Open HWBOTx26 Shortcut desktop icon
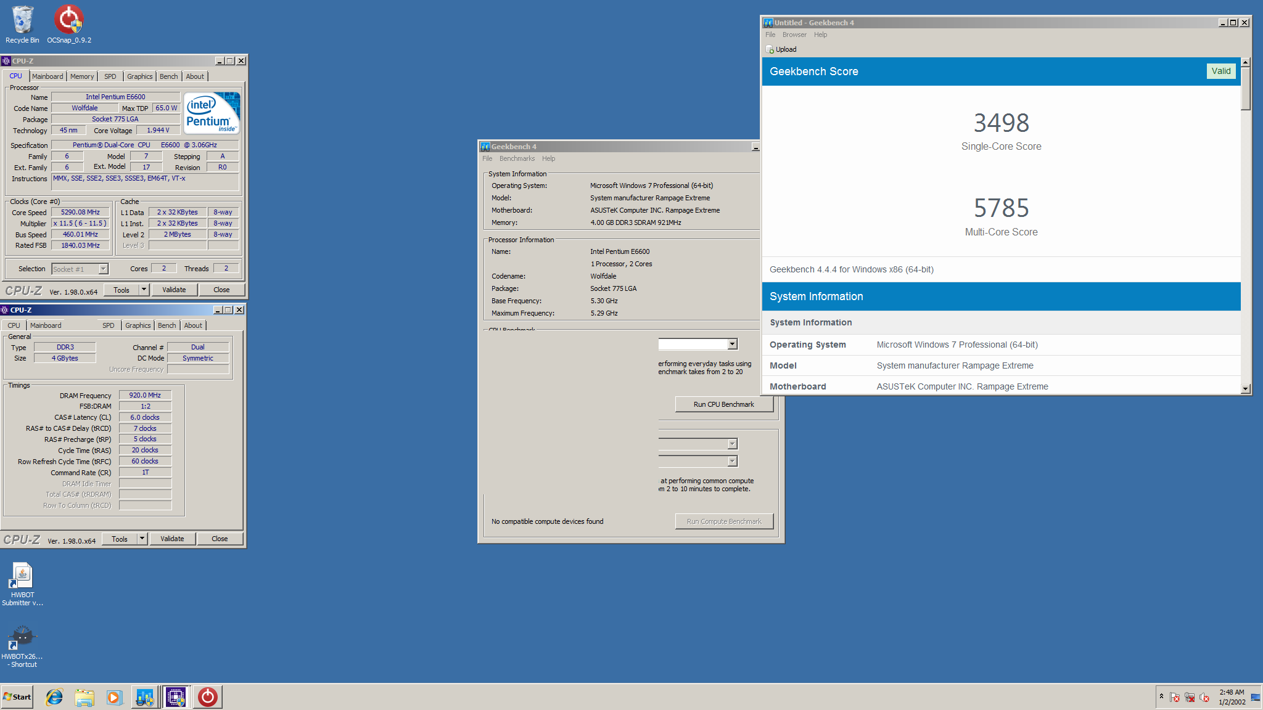 [22, 646]
